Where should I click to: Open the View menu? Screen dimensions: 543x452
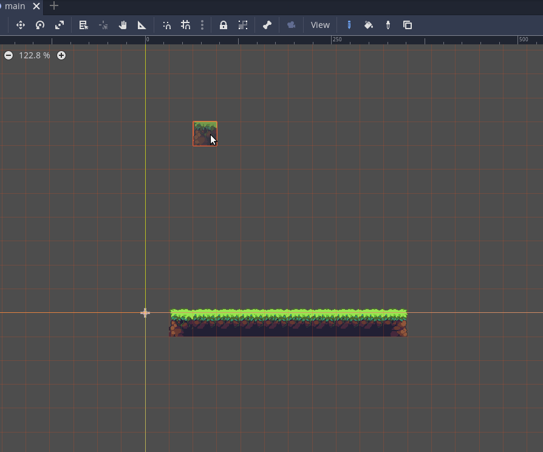[320, 25]
